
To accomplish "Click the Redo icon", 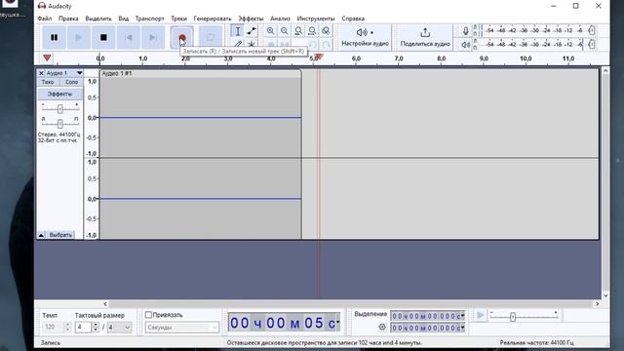I will coord(326,44).
